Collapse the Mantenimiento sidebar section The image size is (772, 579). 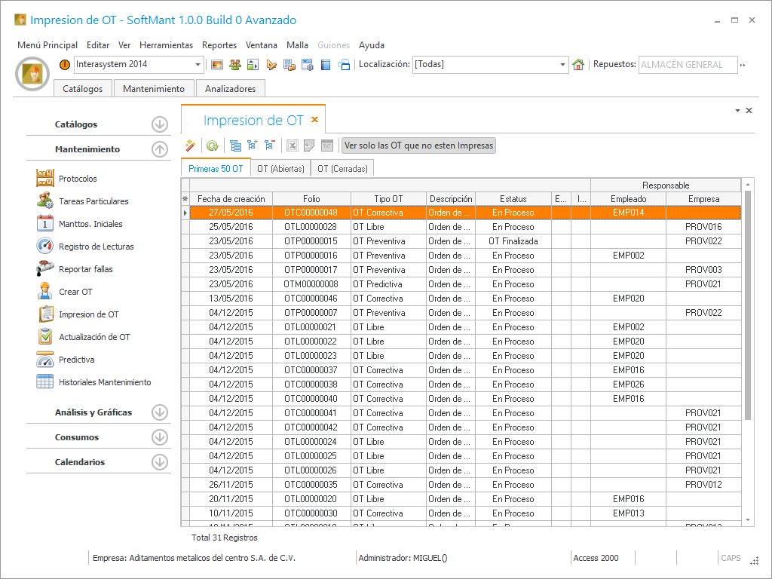(159, 149)
